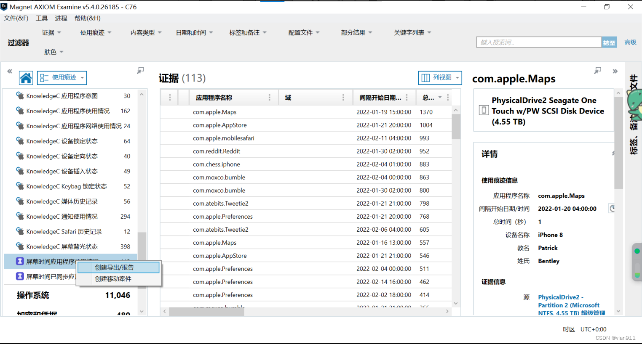
Task: Open the 帮助 menu
Action: point(88,18)
